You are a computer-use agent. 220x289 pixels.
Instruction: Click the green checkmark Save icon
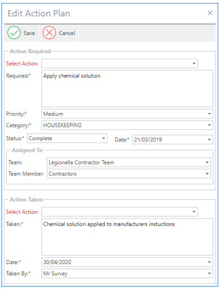[x=14, y=33]
